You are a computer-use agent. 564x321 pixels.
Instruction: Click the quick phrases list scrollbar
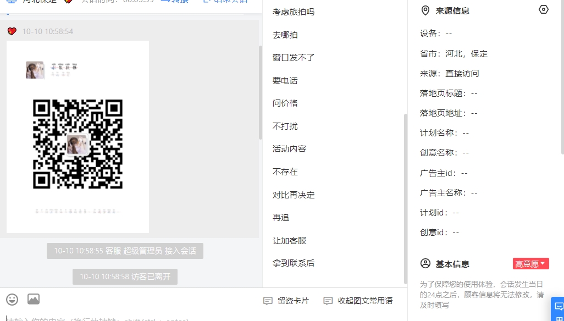406,199
